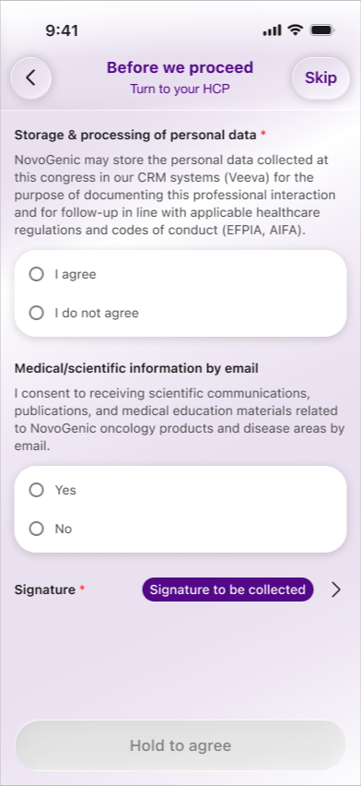Open signature via right chevron arrow
361x786 pixels.
click(336, 589)
